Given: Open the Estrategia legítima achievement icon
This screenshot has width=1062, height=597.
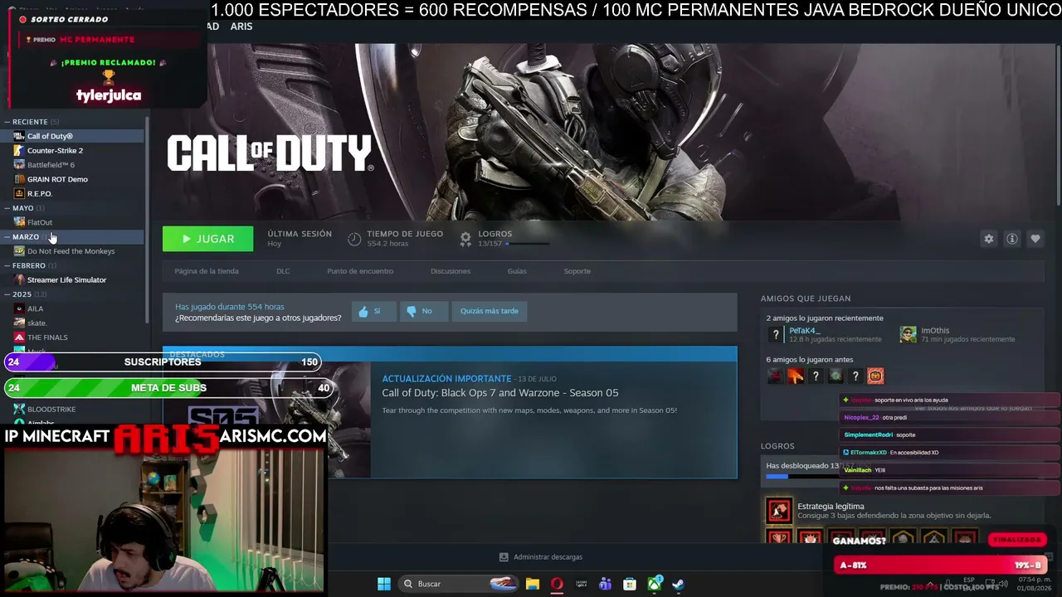Looking at the screenshot, I should point(779,511).
